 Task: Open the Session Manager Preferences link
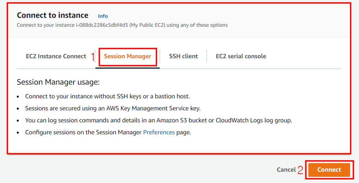tap(159, 133)
